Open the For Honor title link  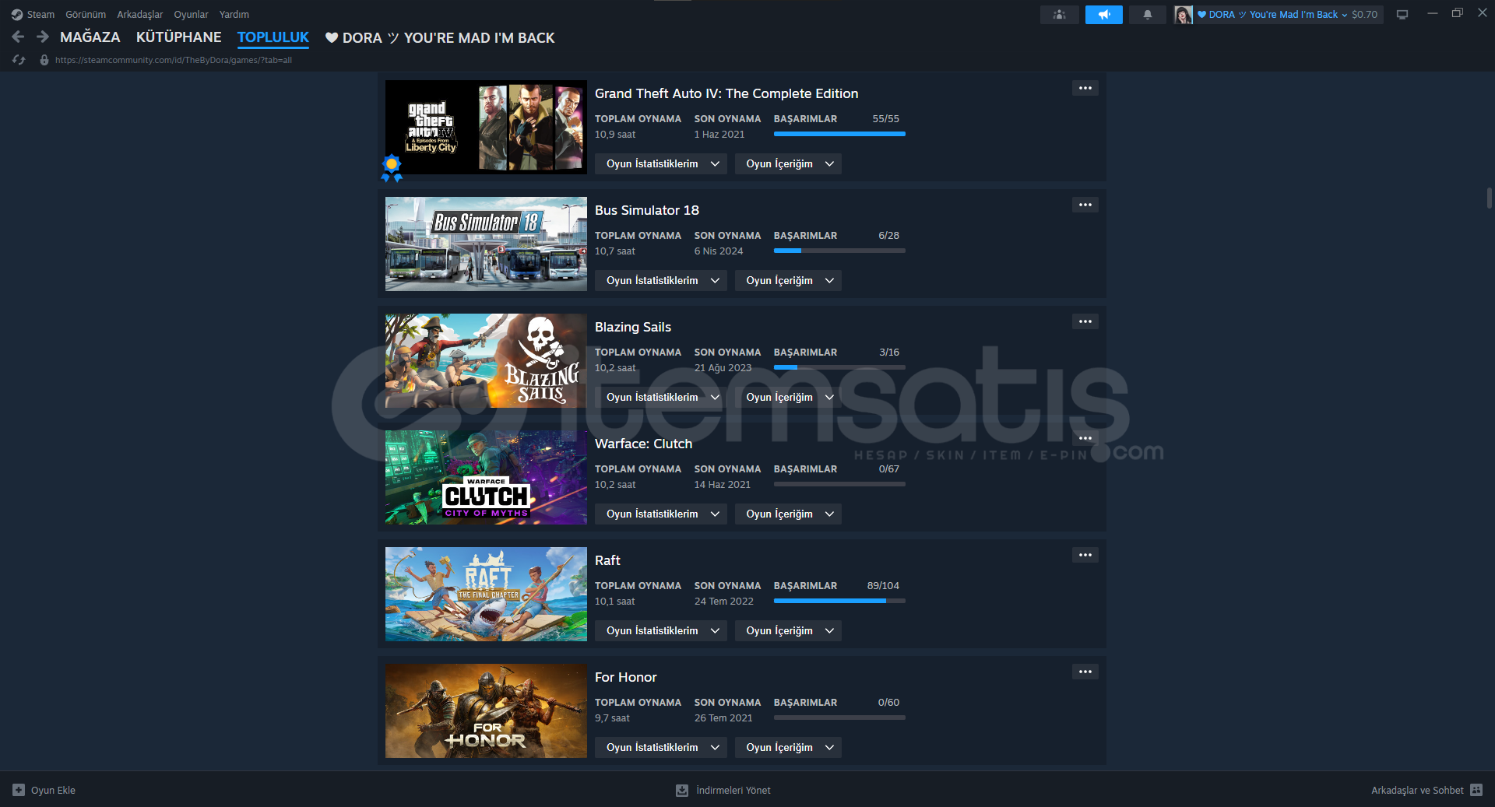626,677
